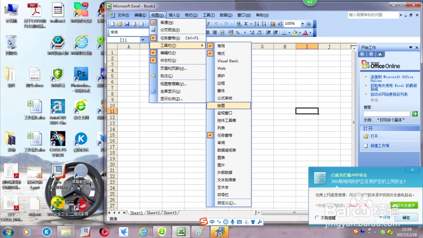Click the Windows Start button
This screenshot has height=238, width=423.
8,232
